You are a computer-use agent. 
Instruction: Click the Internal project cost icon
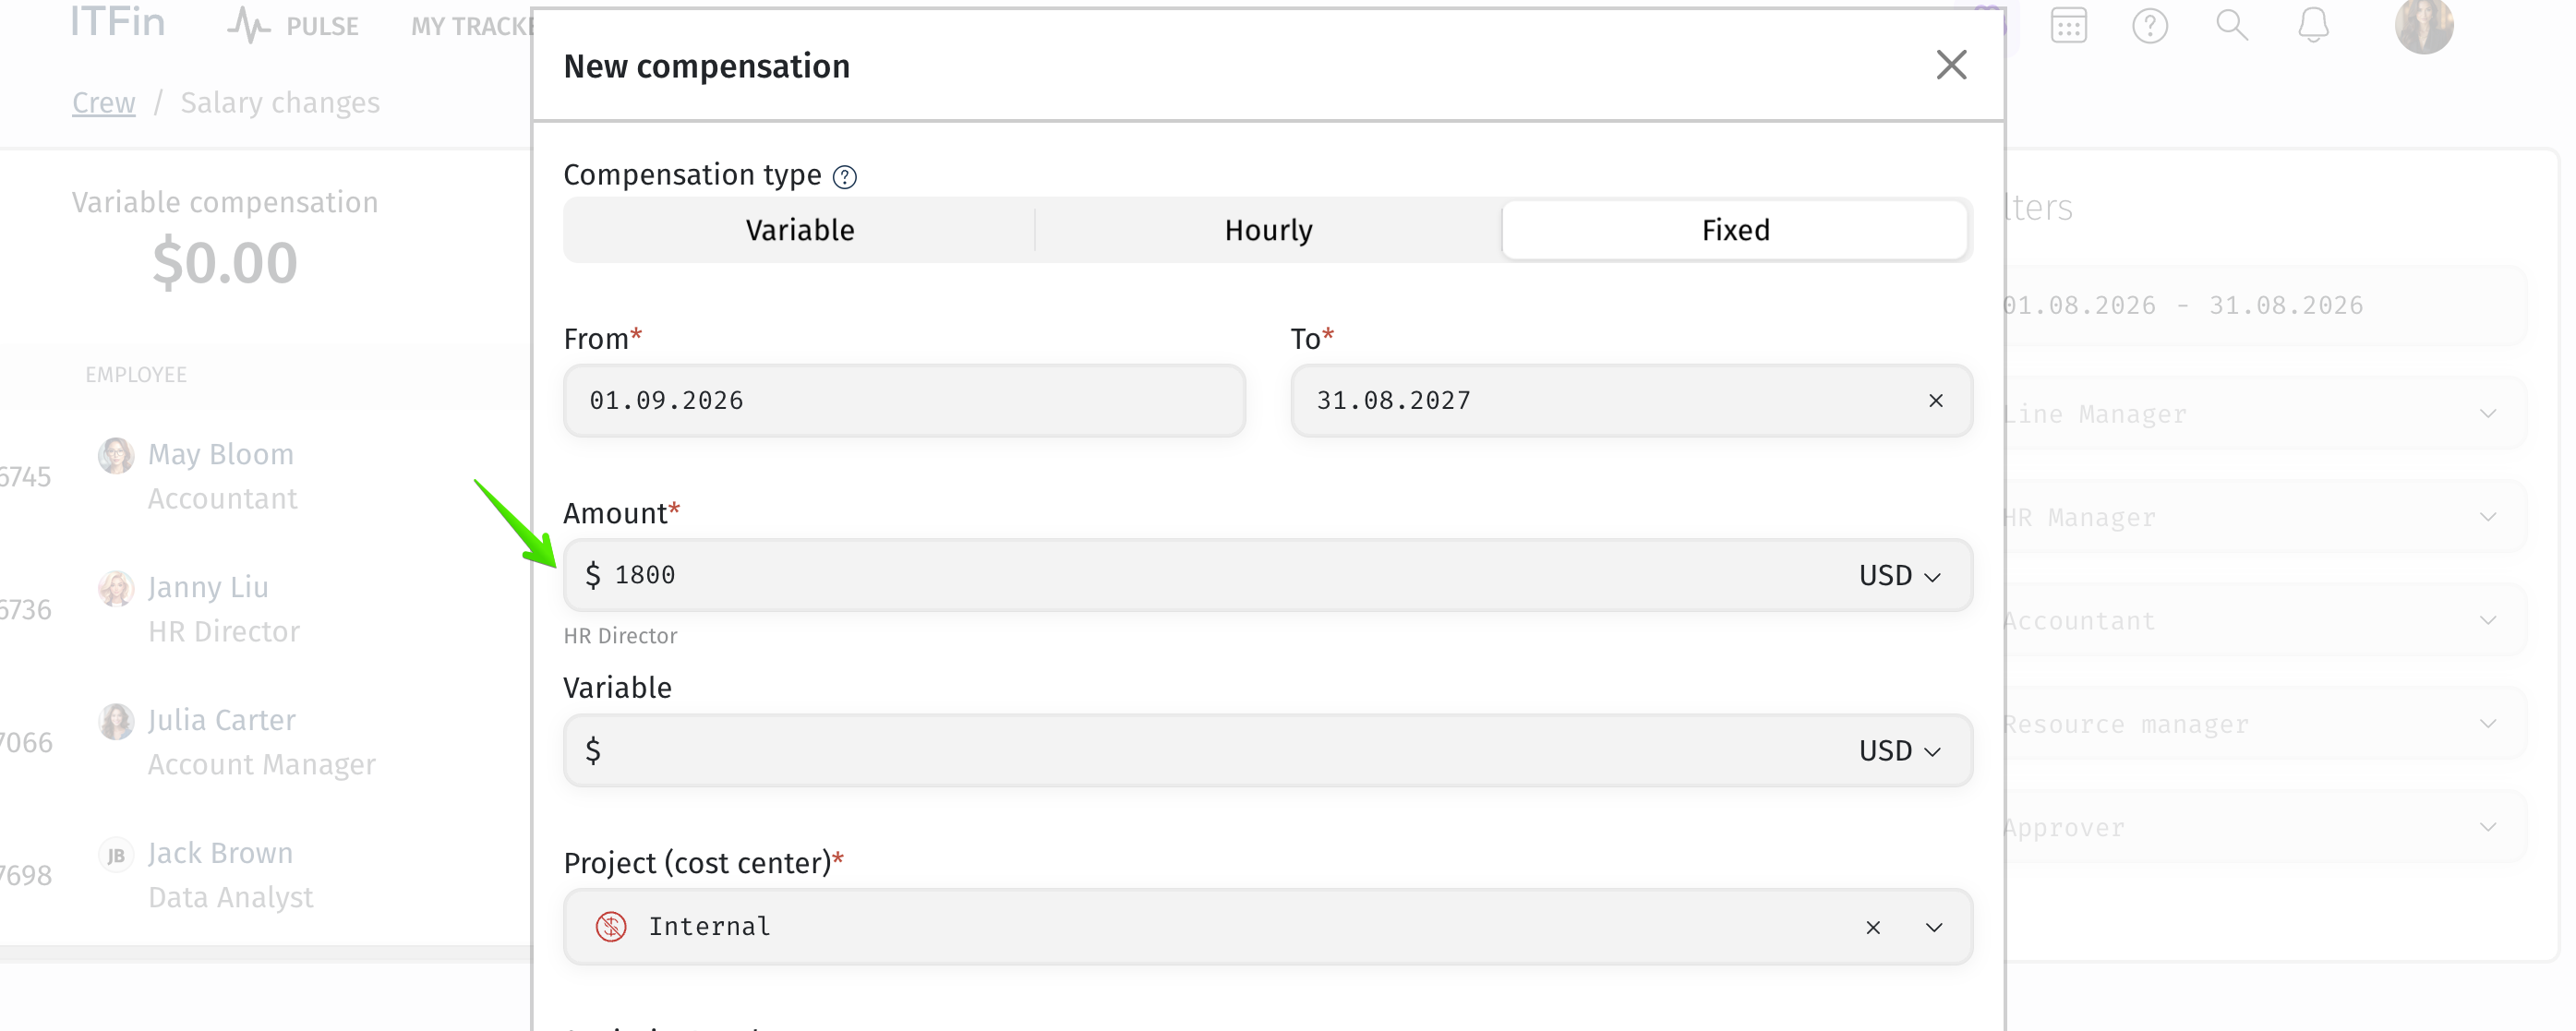611,927
